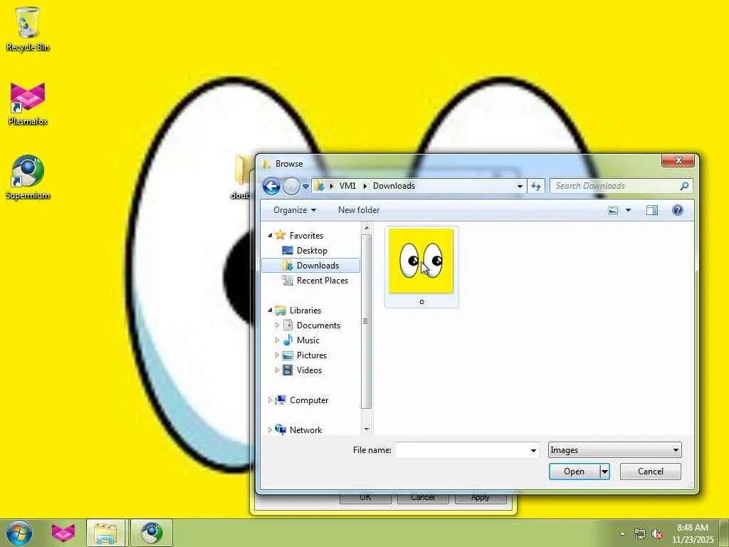This screenshot has height=547, width=729.
Task: Collapse the Libraries tree group
Action: coord(270,311)
